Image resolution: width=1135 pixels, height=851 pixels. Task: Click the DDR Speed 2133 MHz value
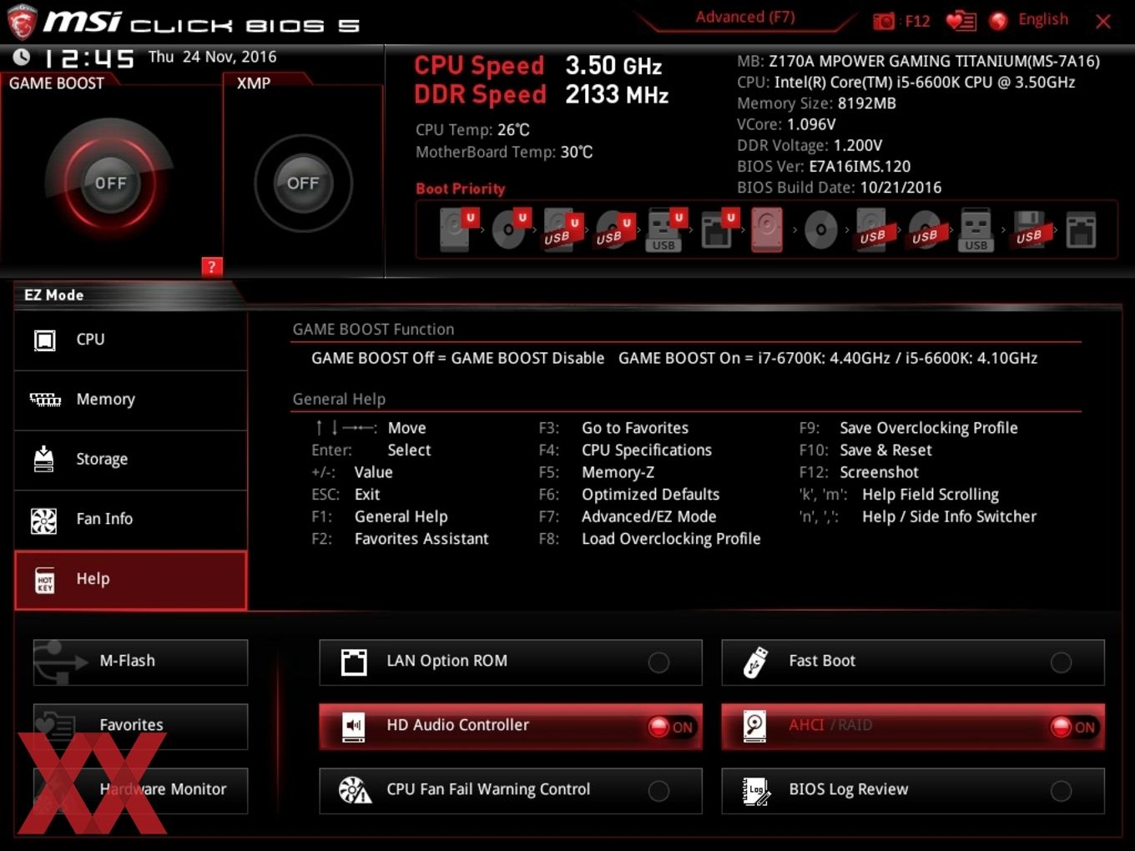click(x=617, y=94)
